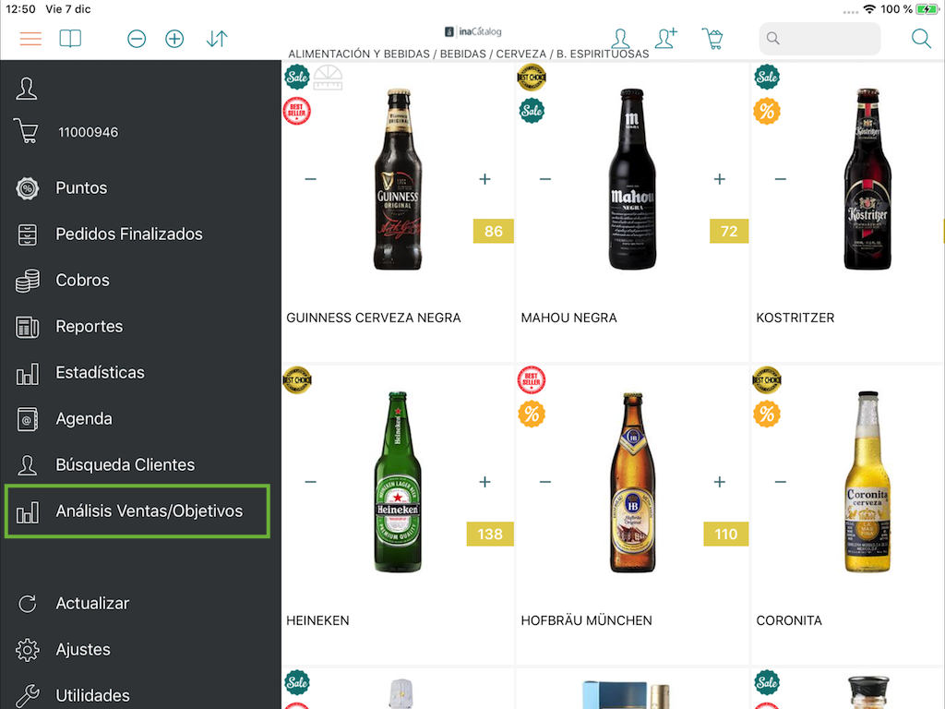Image resolution: width=945 pixels, height=709 pixels.
Task: Decrease quantity of Hofbräu München
Action: pos(544,482)
